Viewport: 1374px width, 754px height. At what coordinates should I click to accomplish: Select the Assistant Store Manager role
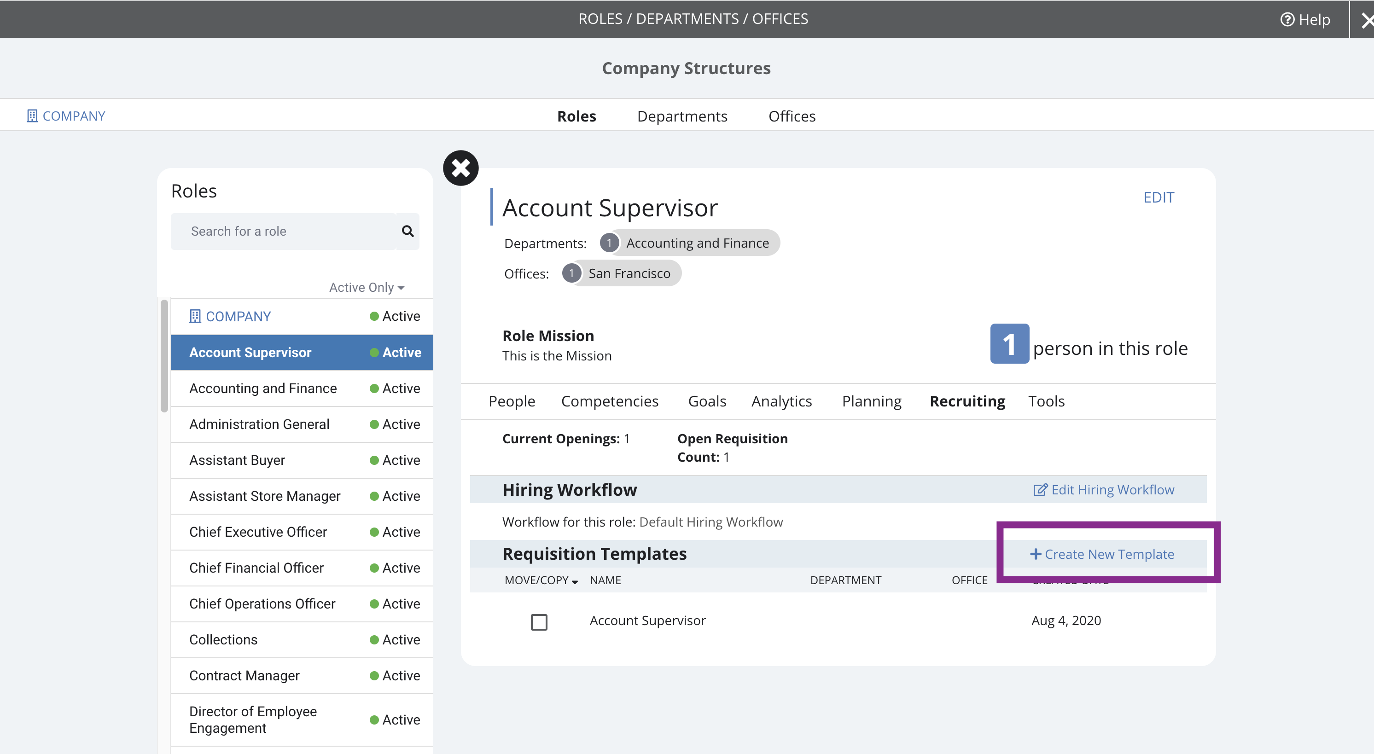pyautogui.click(x=302, y=496)
